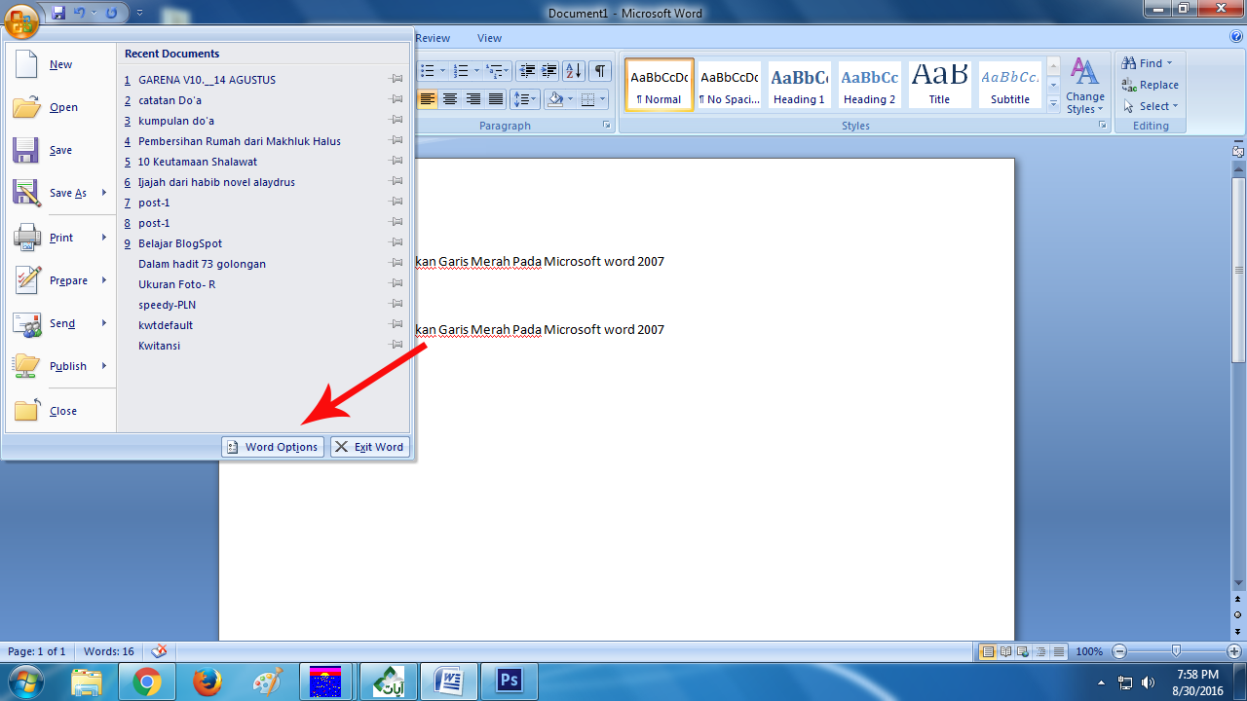Open the Find dropdown arrow
1247x701 pixels.
pos(1169,63)
